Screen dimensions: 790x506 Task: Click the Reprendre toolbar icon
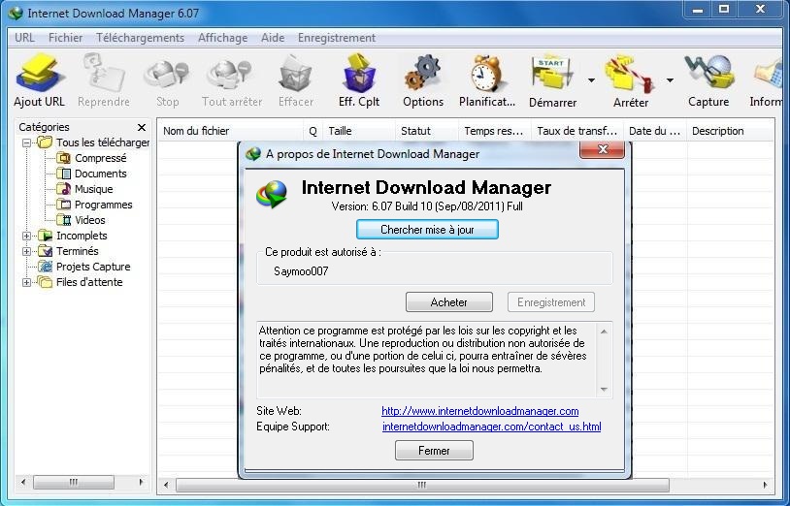[x=103, y=74]
